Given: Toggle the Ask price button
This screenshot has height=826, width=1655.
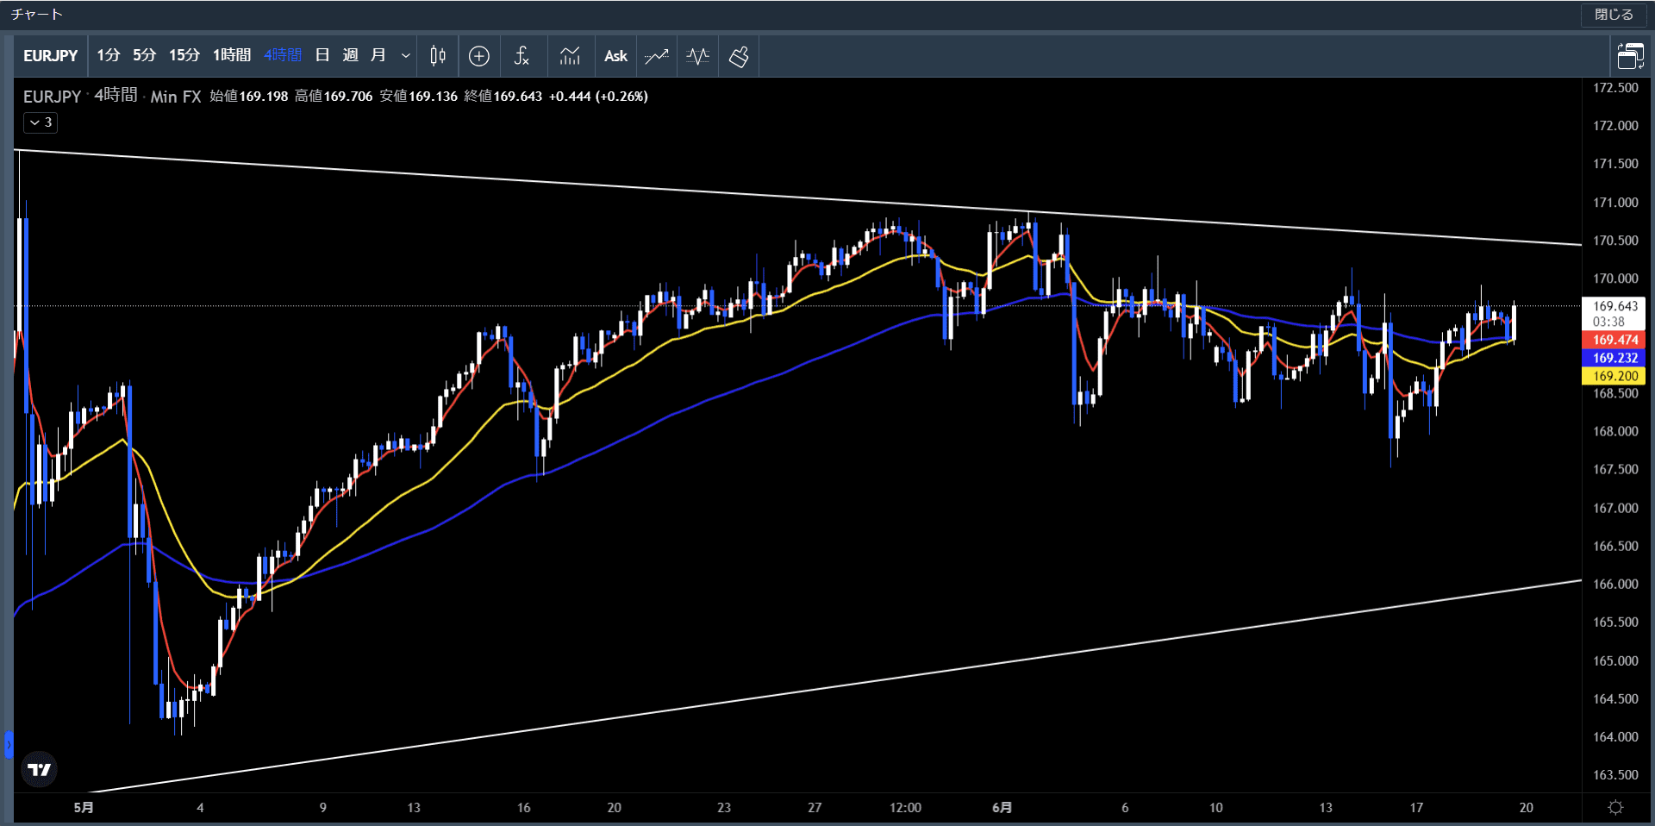Looking at the screenshot, I should pos(615,56).
